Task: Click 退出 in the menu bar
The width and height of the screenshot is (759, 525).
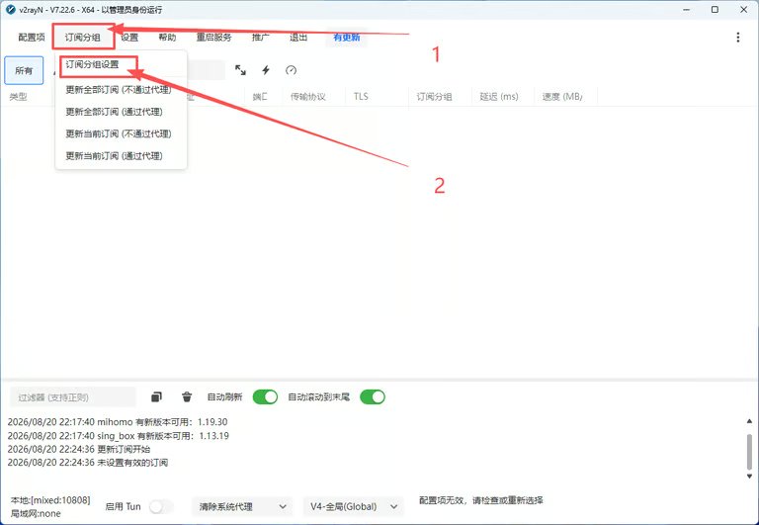Action: pyautogui.click(x=298, y=38)
